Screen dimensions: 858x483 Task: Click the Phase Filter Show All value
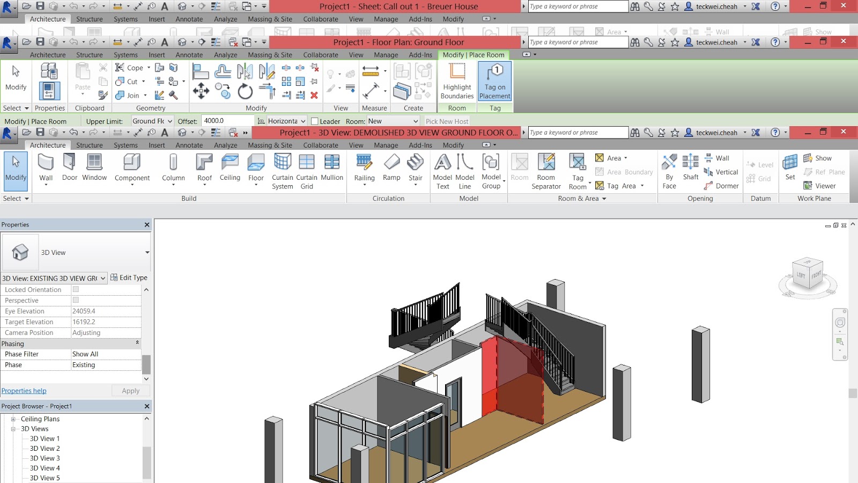click(x=106, y=354)
